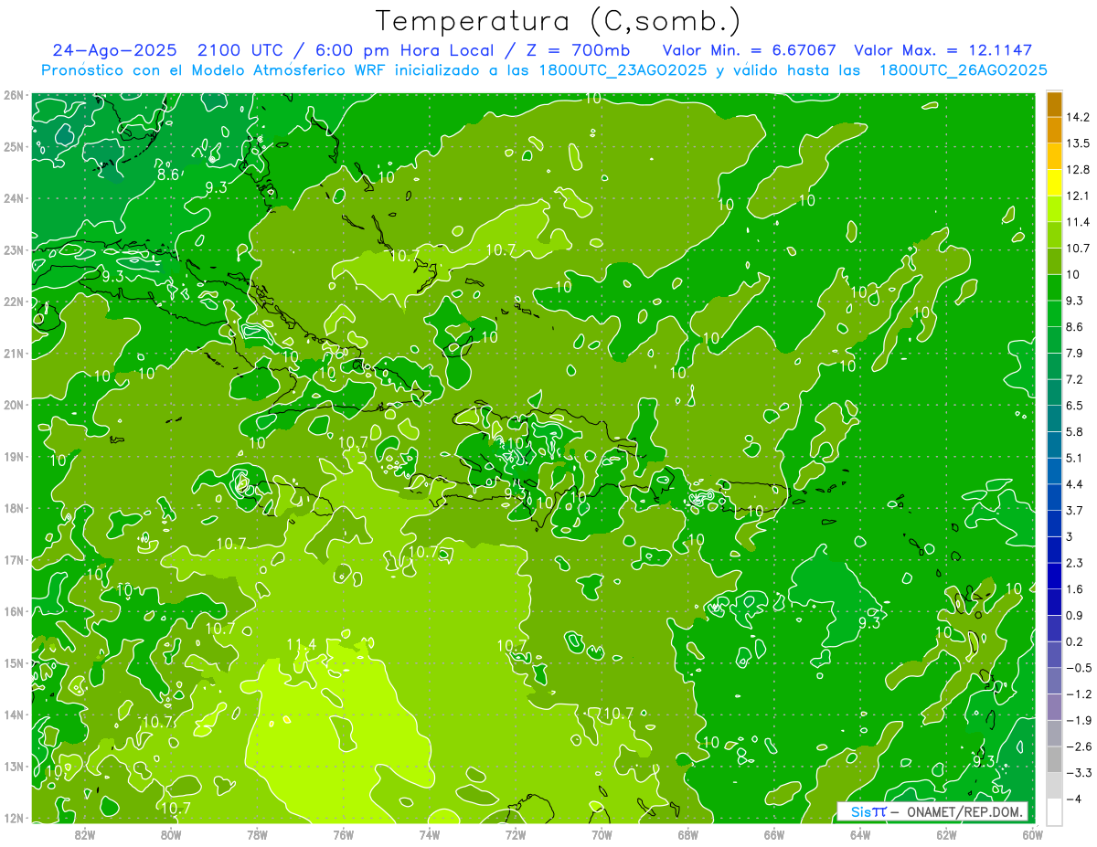
Task: Click the "18N" latitude axis label
Action: tap(13, 508)
